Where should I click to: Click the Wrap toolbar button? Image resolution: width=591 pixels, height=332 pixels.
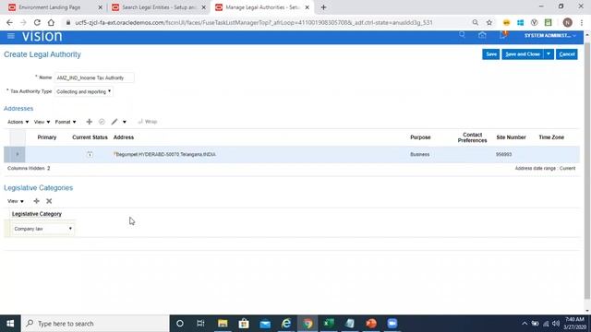[x=148, y=122]
